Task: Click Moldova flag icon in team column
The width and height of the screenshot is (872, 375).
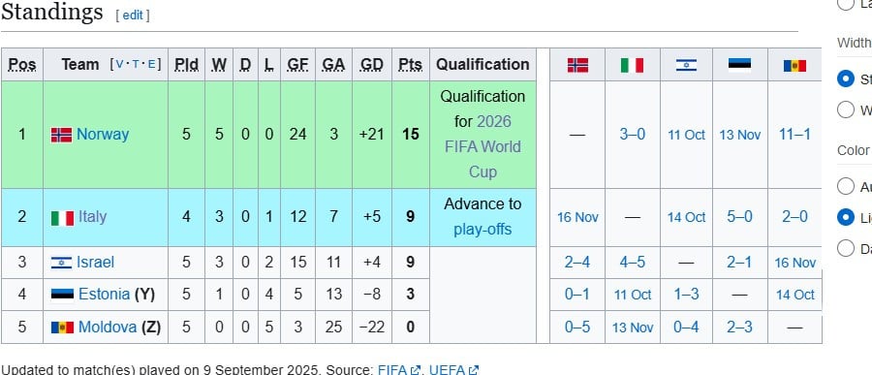Action: [62, 328]
